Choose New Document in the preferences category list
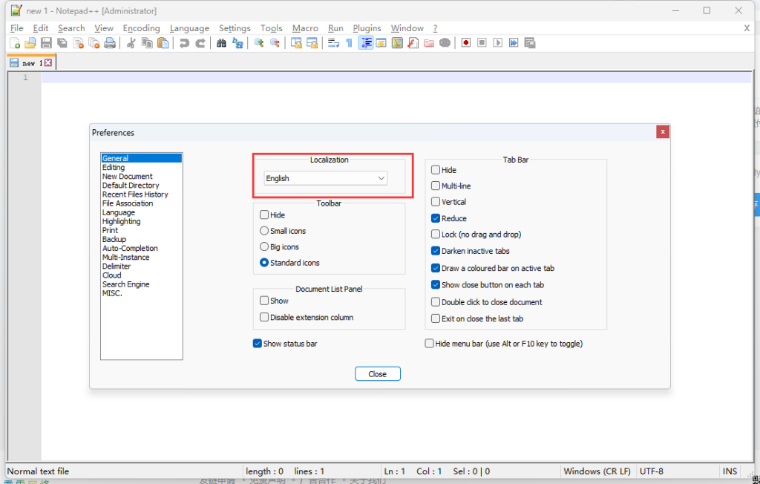 pyautogui.click(x=128, y=177)
